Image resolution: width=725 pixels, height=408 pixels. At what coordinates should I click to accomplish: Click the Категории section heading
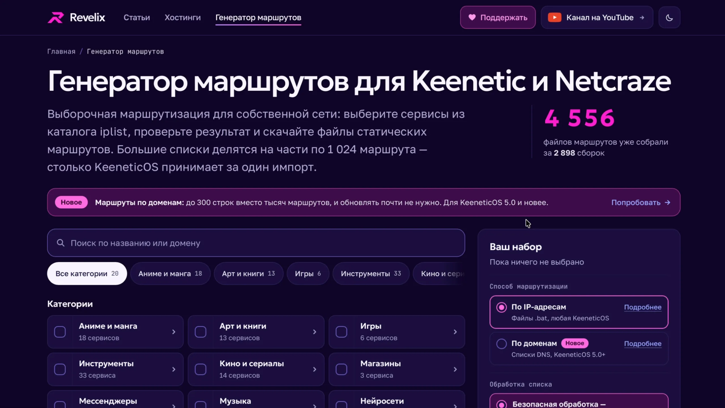pyautogui.click(x=70, y=304)
